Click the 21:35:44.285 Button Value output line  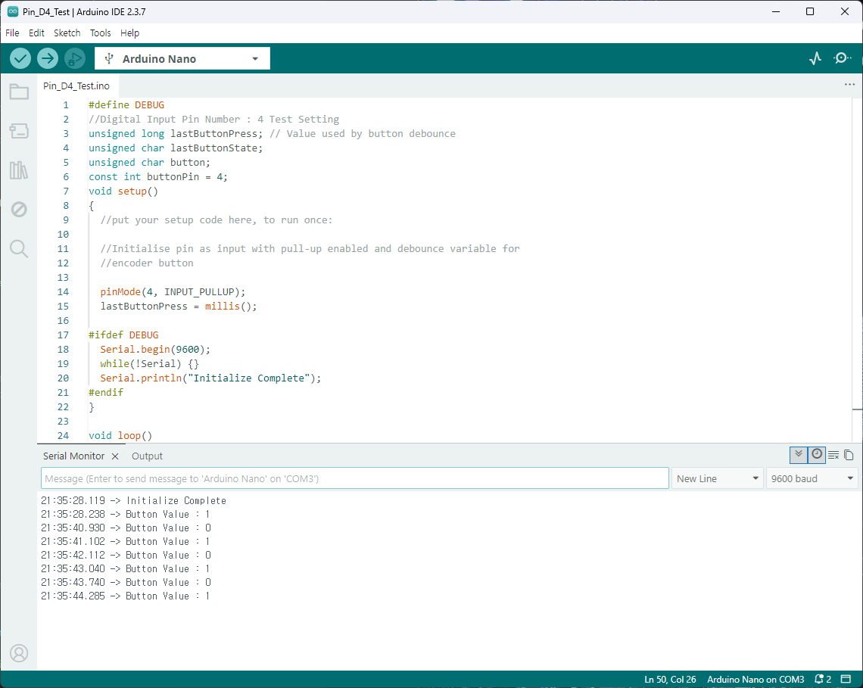coord(126,596)
